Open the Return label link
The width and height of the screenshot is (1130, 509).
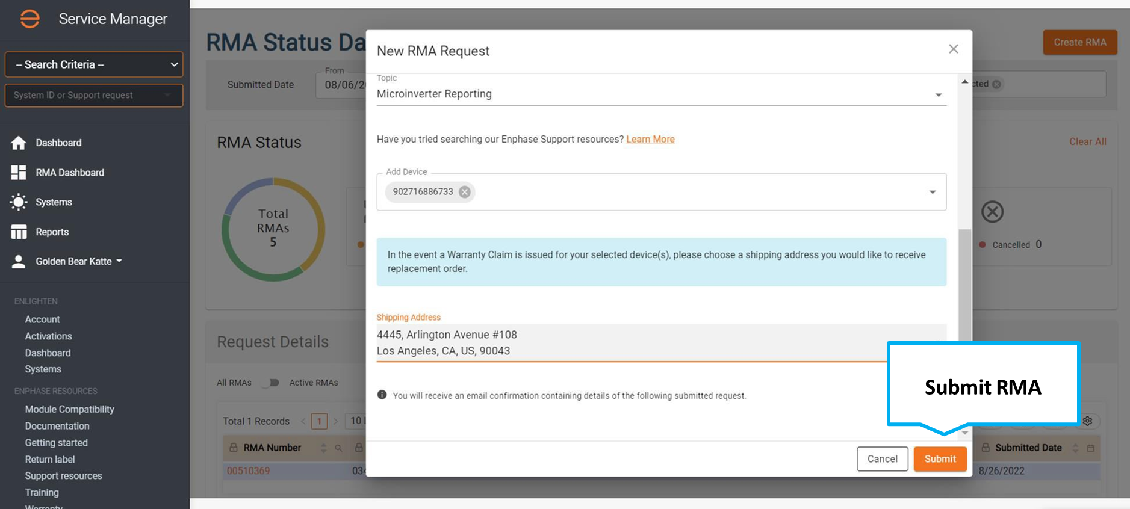click(x=50, y=460)
